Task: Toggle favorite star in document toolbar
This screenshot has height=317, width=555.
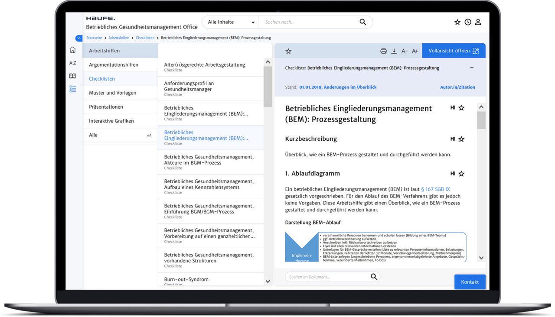Action: 288,51
